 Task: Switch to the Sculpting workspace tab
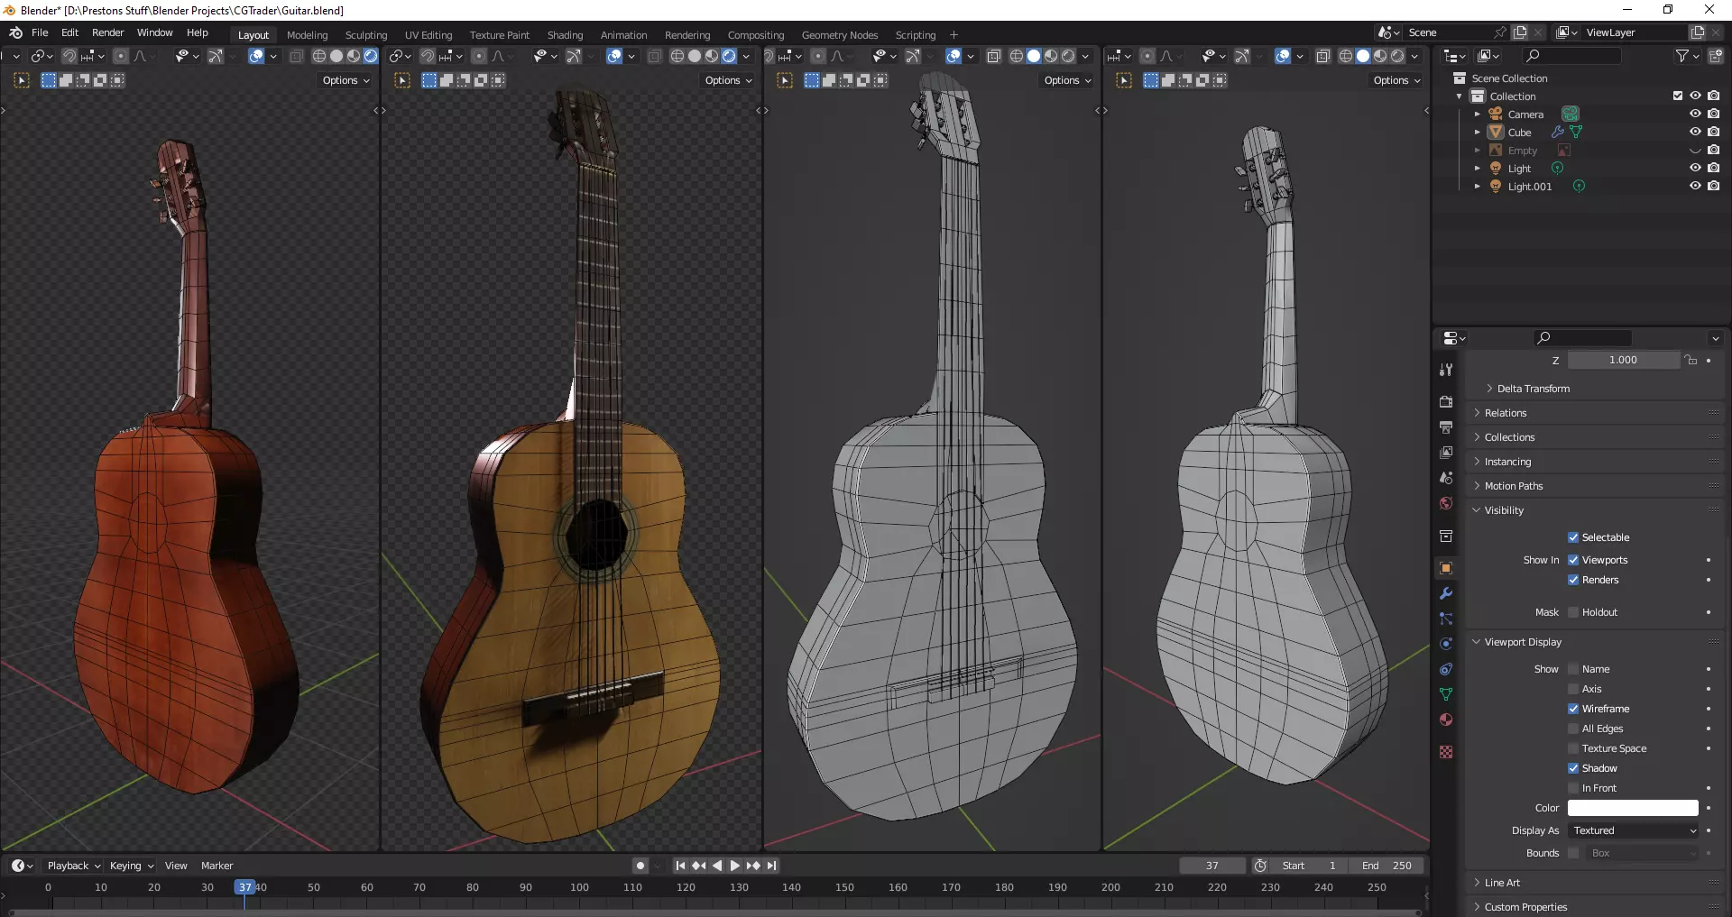pos(366,35)
